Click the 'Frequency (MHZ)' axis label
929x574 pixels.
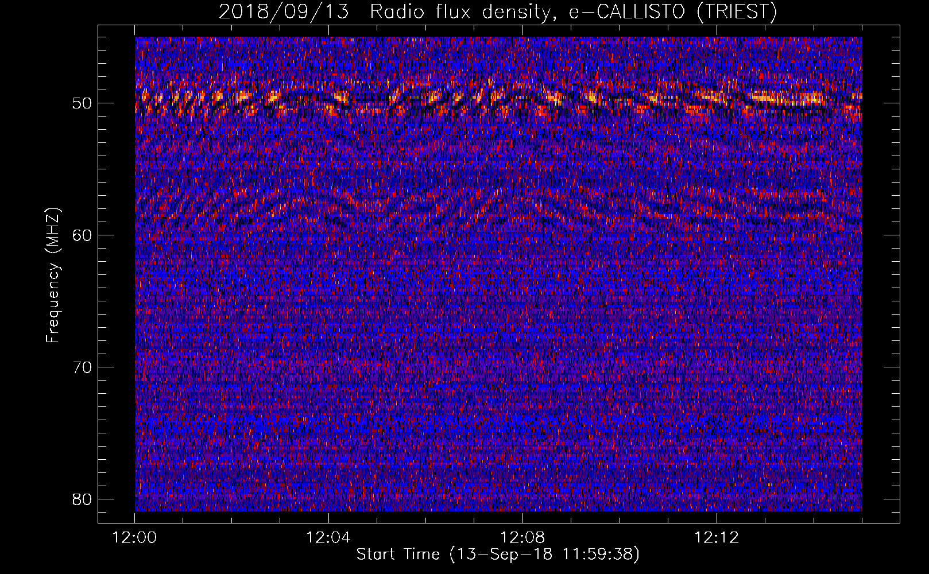point(52,275)
